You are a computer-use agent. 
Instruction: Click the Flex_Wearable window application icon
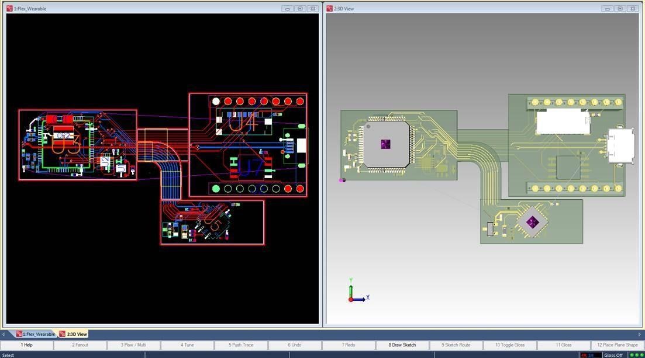click(x=8, y=8)
